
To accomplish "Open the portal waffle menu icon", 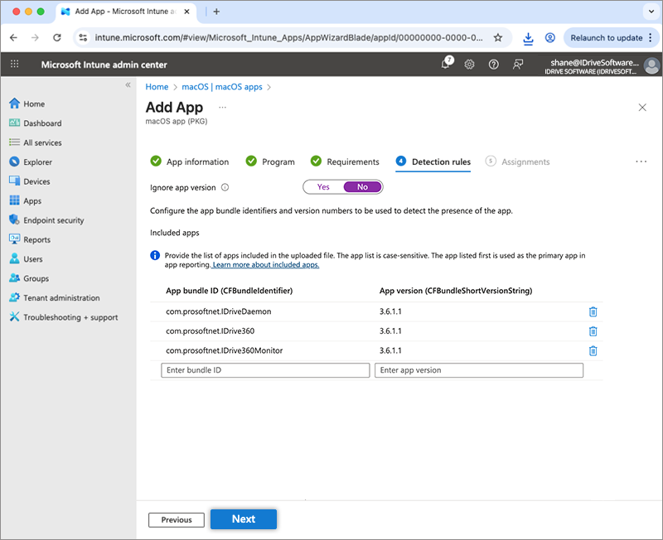I will coord(15,65).
